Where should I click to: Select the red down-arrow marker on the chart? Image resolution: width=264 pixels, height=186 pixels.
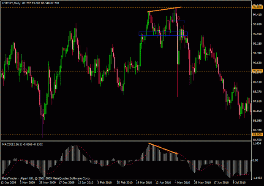point(179,18)
